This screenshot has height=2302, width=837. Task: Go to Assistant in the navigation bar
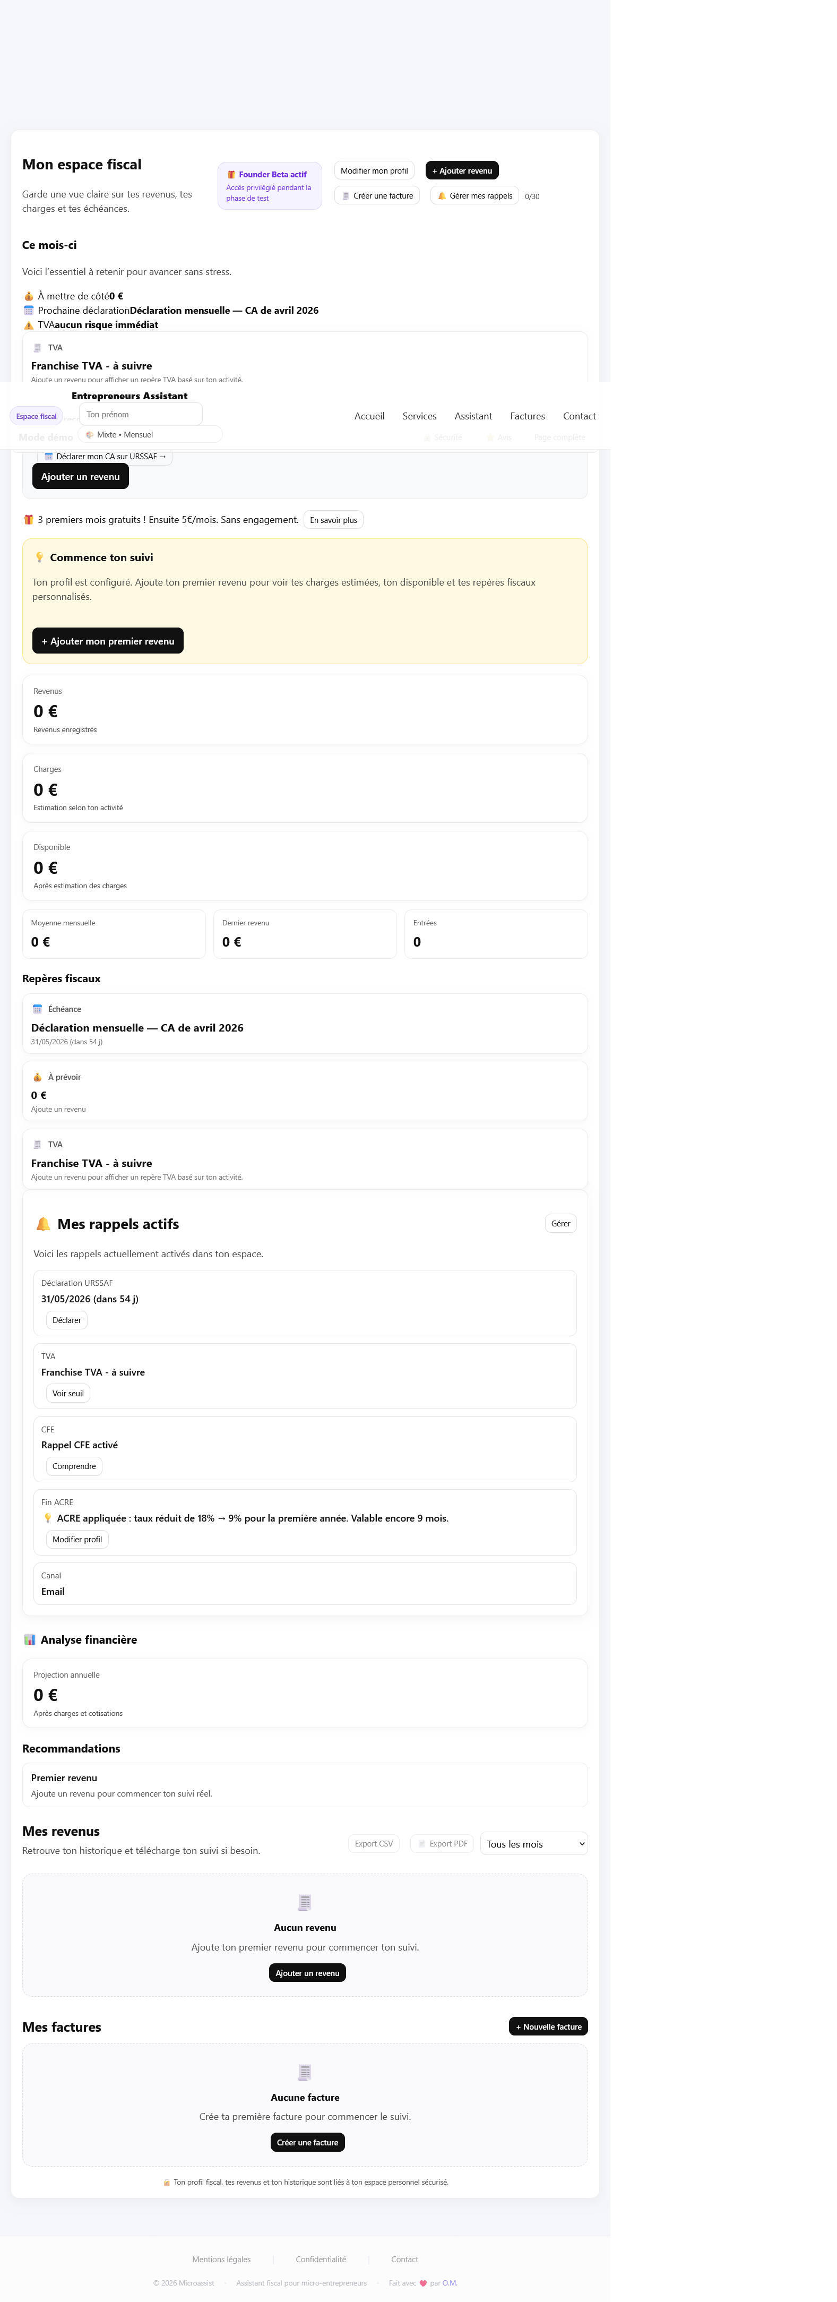pos(472,416)
